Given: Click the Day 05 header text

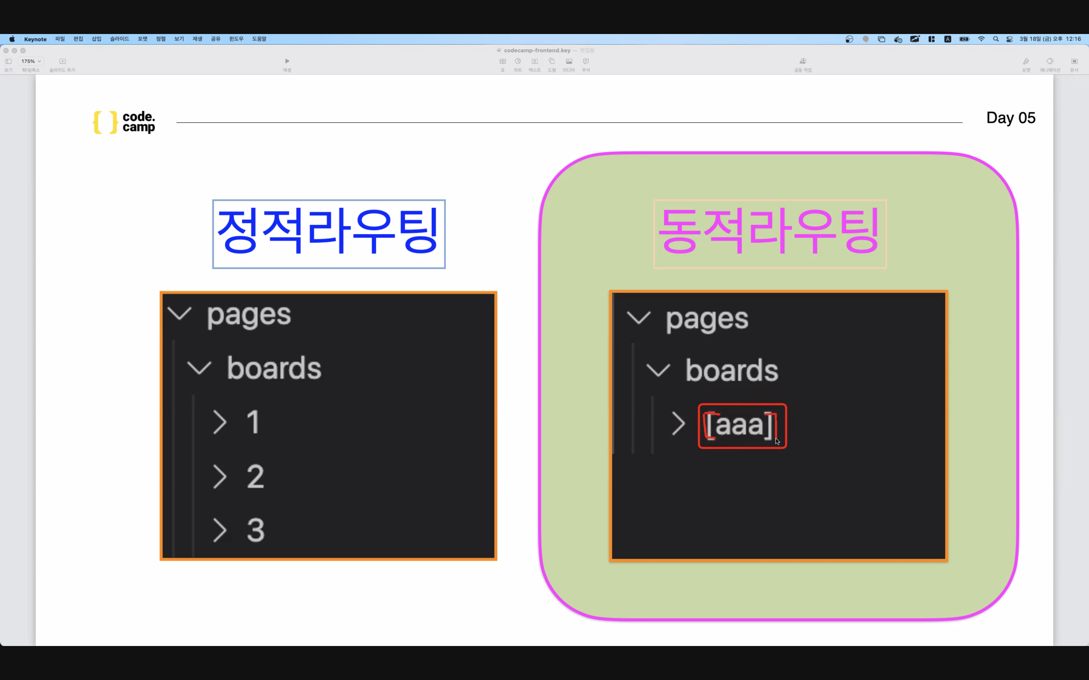Looking at the screenshot, I should point(1011,118).
